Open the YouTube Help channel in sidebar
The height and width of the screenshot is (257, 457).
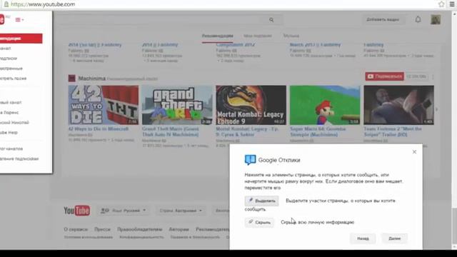click(9, 133)
